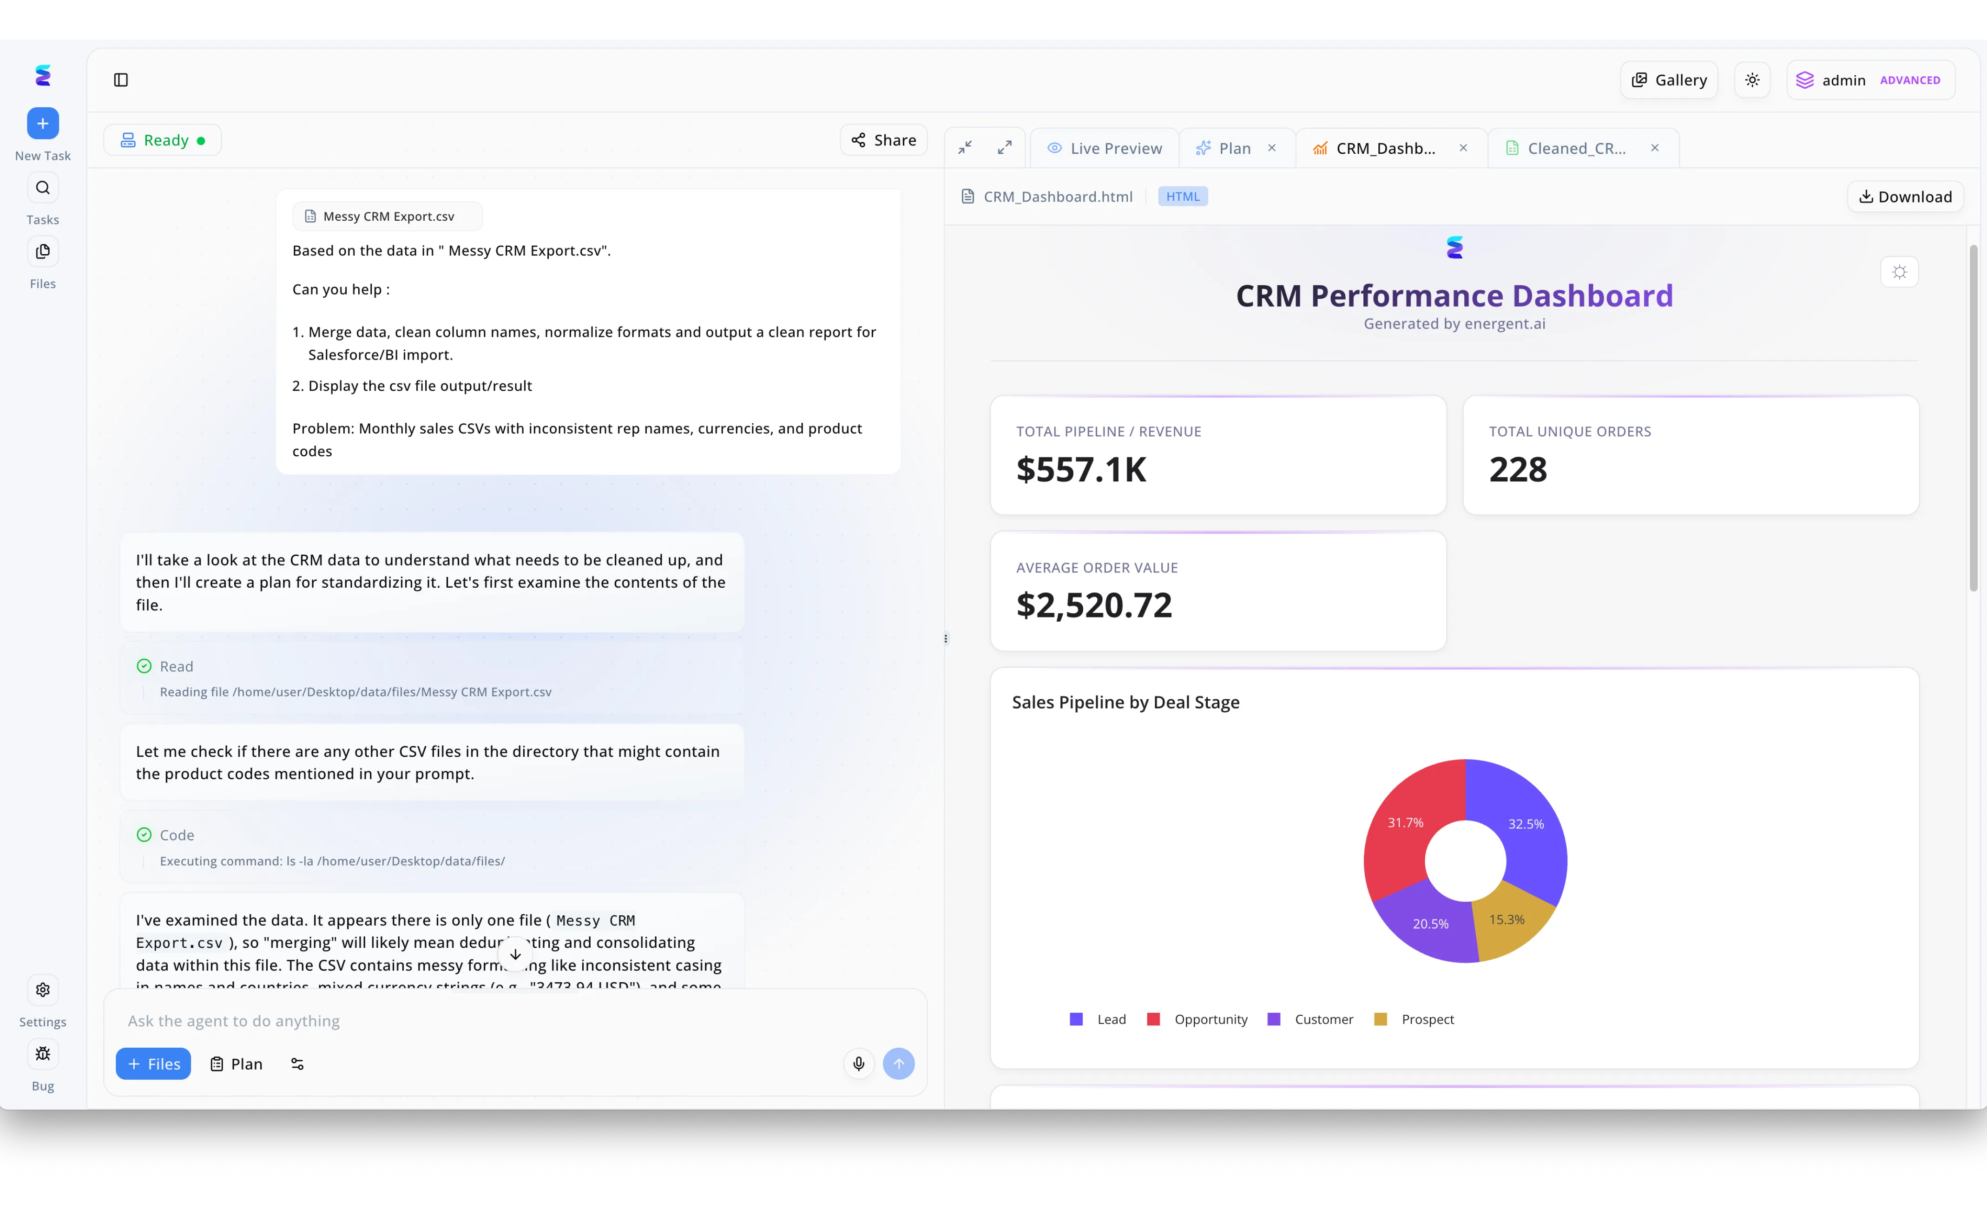Screen dimensions: 1987x1221
Task: Open the Files section in the sidebar
Action: [x=42, y=251]
